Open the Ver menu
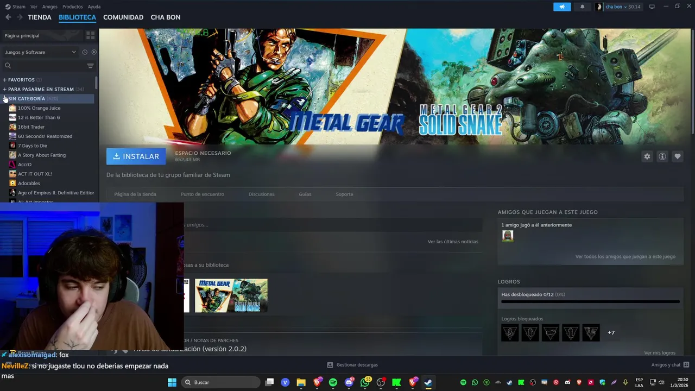The width and height of the screenshot is (695, 391). [34, 7]
